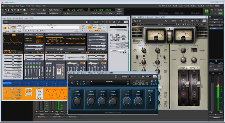Click the red X error indicator
The width and height of the screenshot is (225, 123).
point(212,10)
